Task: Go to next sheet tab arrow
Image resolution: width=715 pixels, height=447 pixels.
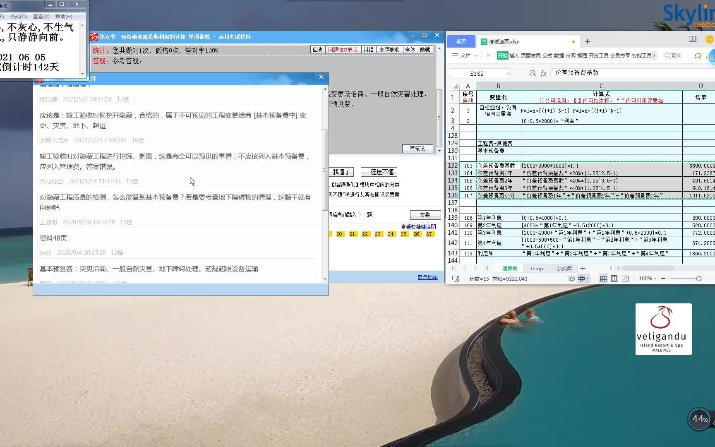Action: coord(475,268)
